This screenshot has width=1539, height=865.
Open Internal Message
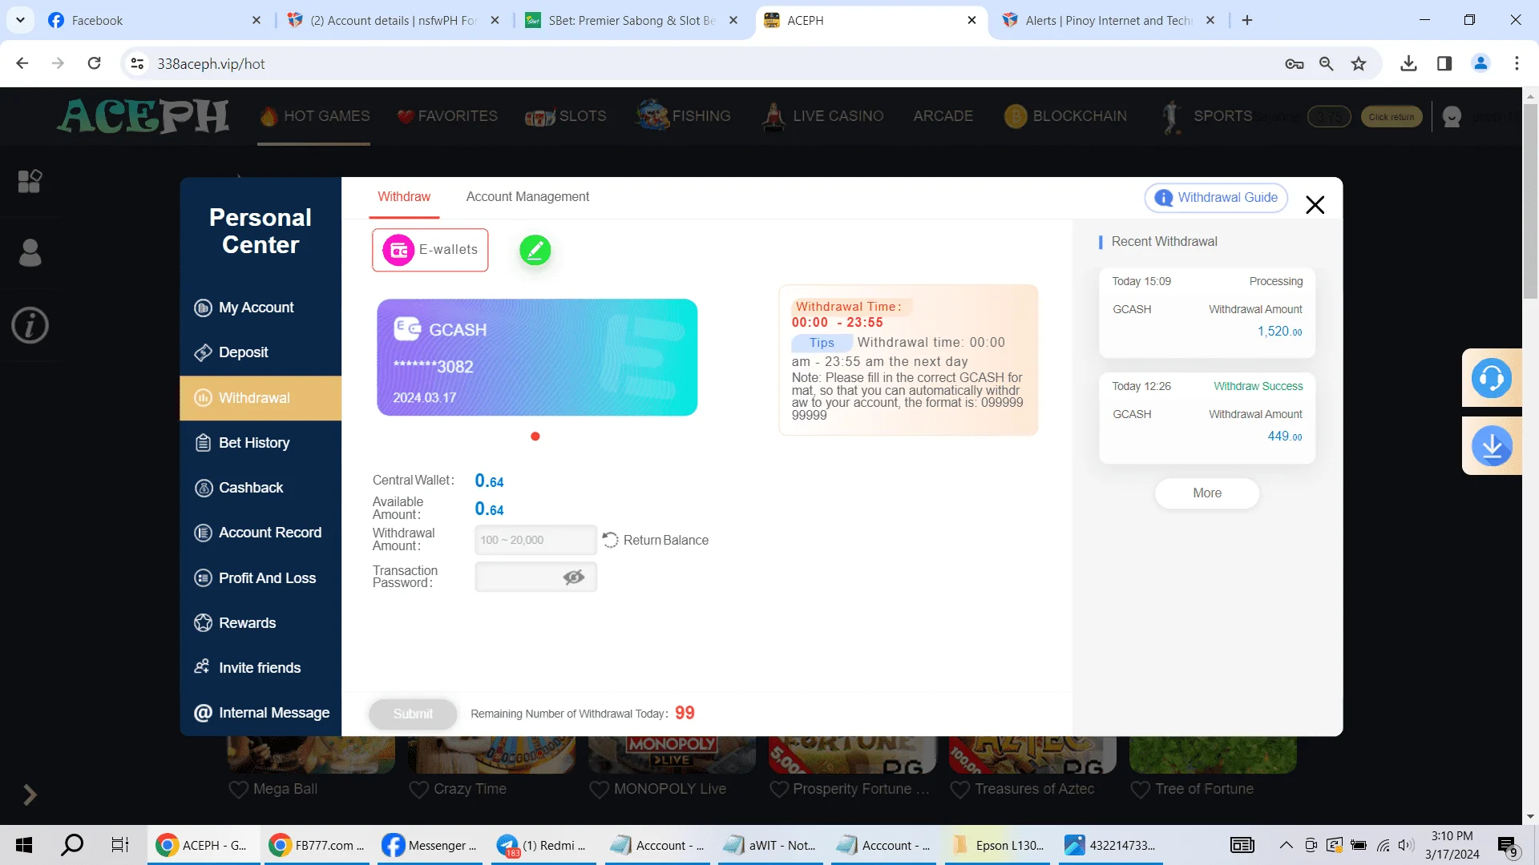coord(261,713)
